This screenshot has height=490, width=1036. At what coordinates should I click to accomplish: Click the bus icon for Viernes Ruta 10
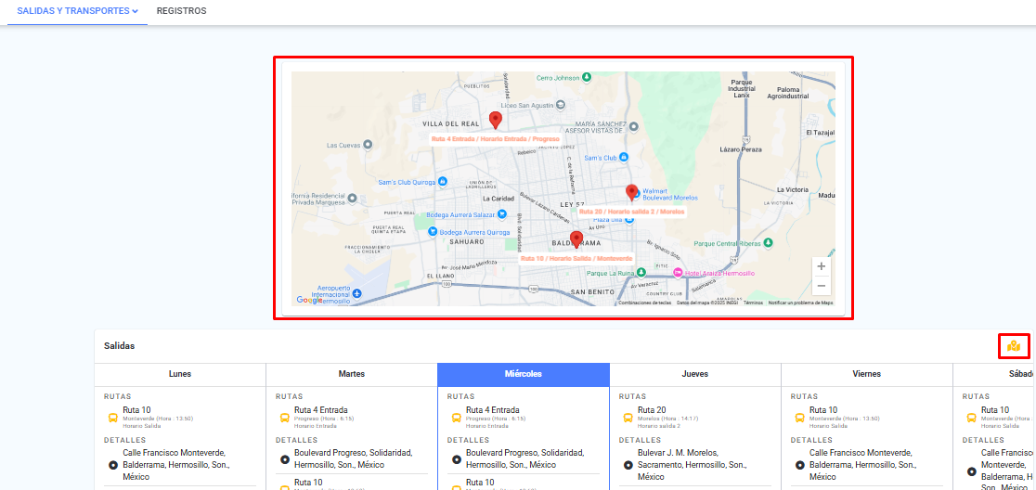click(800, 418)
